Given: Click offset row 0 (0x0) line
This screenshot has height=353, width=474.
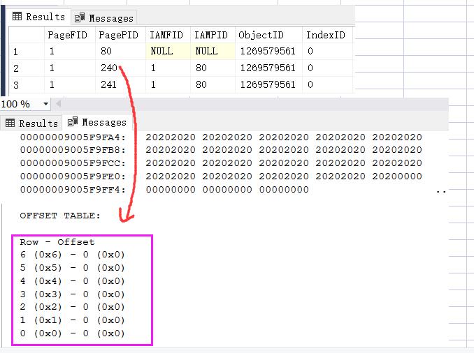Looking at the screenshot, I should point(72,333).
